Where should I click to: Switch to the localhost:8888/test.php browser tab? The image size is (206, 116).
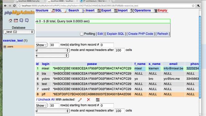(29, 1)
